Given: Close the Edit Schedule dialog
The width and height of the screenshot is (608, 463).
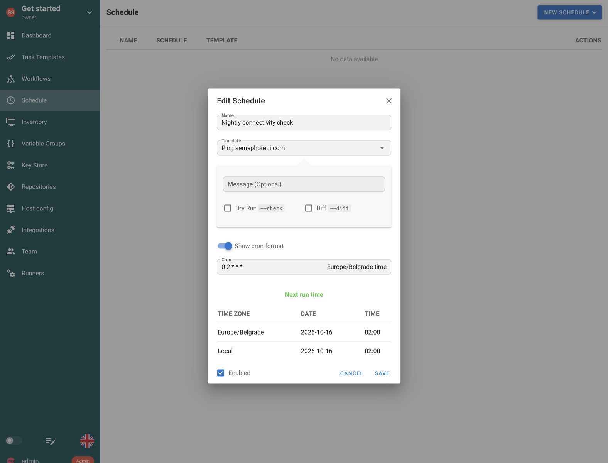Looking at the screenshot, I should click(389, 101).
